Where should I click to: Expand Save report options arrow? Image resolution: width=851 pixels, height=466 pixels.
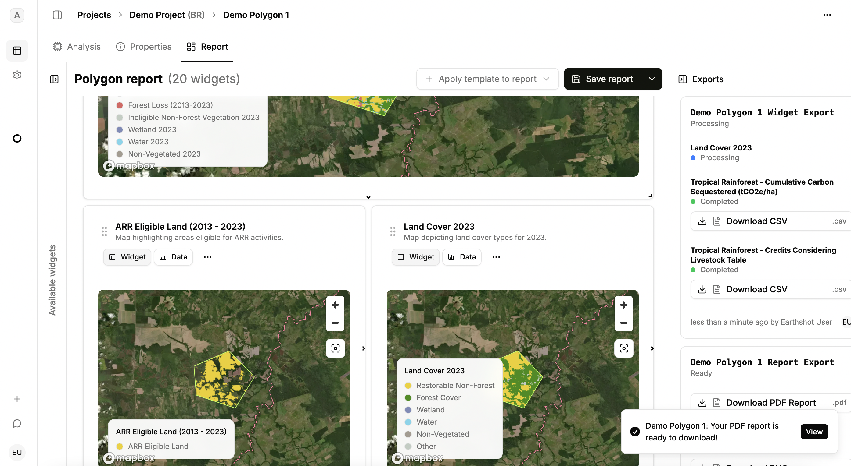(x=652, y=79)
